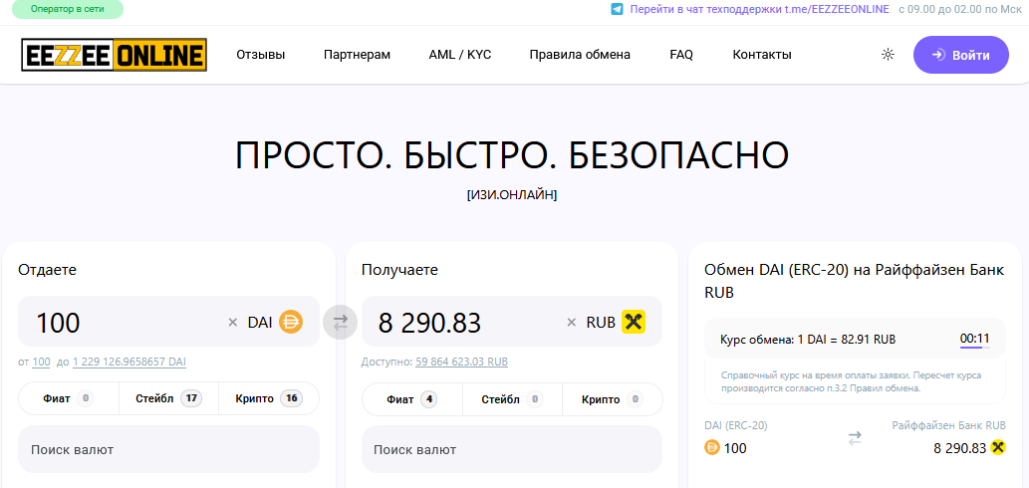The image size is (1029, 488).
Task: Click the swap currencies arrows button
Action: [341, 322]
